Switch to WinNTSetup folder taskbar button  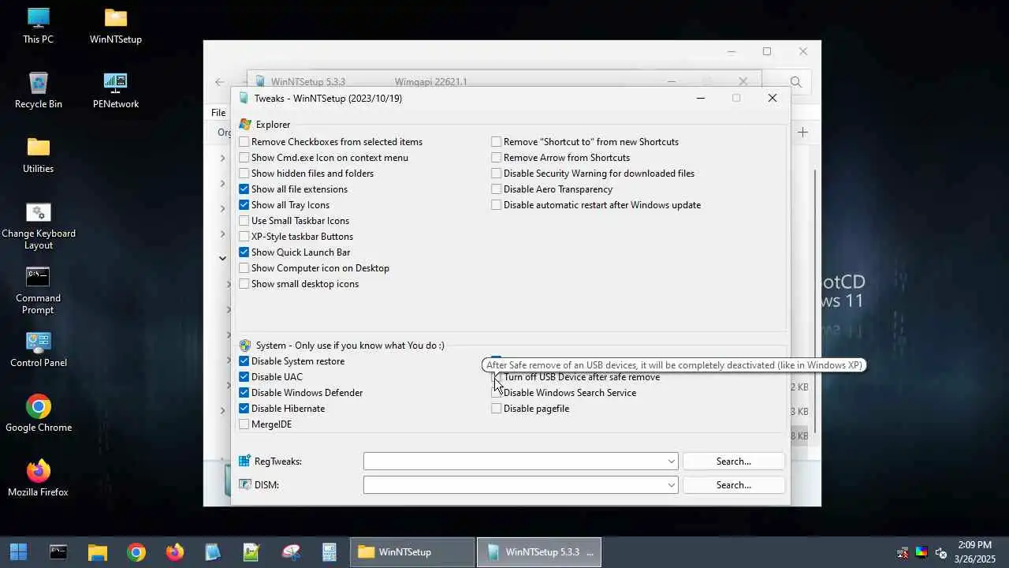412,552
